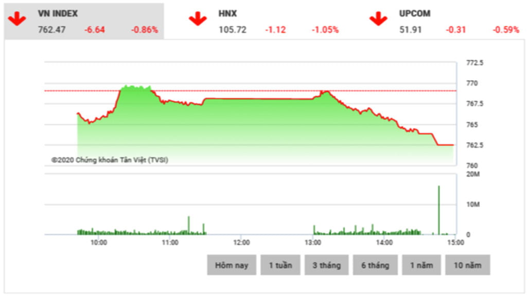The width and height of the screenshot is (527, 296).
Task: Click the red down arrow beside HNX
Action: tap(197, 20)
